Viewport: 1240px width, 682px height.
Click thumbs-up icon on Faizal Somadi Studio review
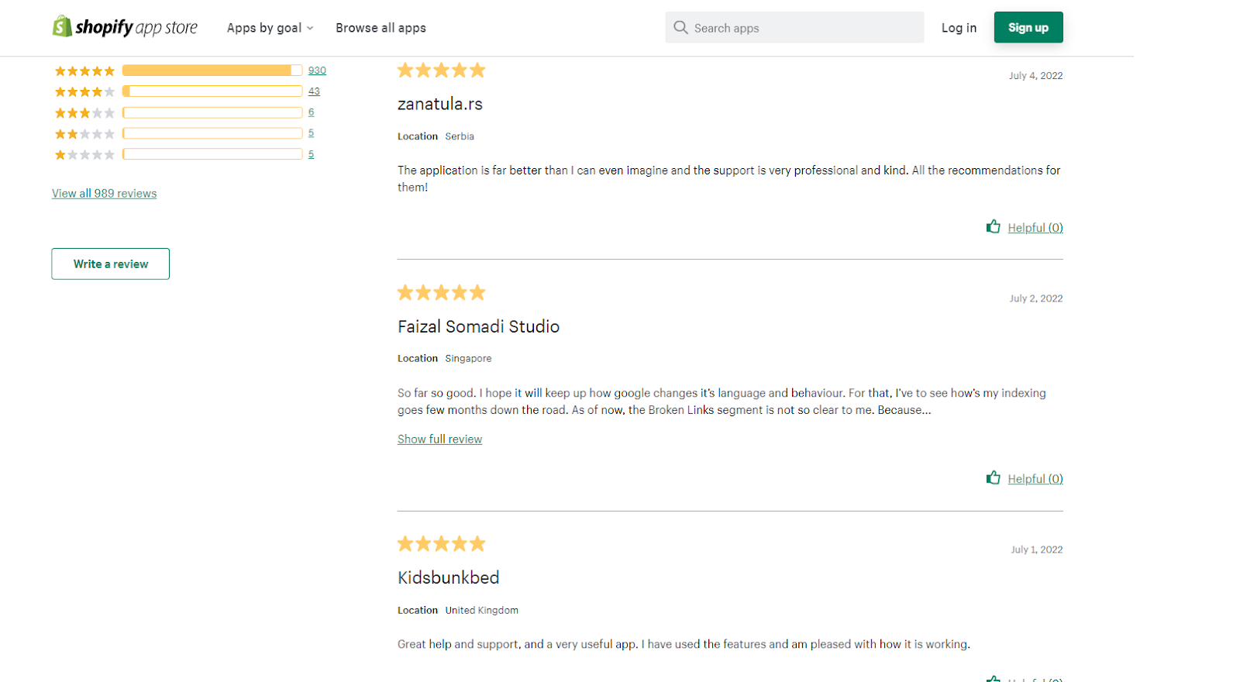[993, 477]
